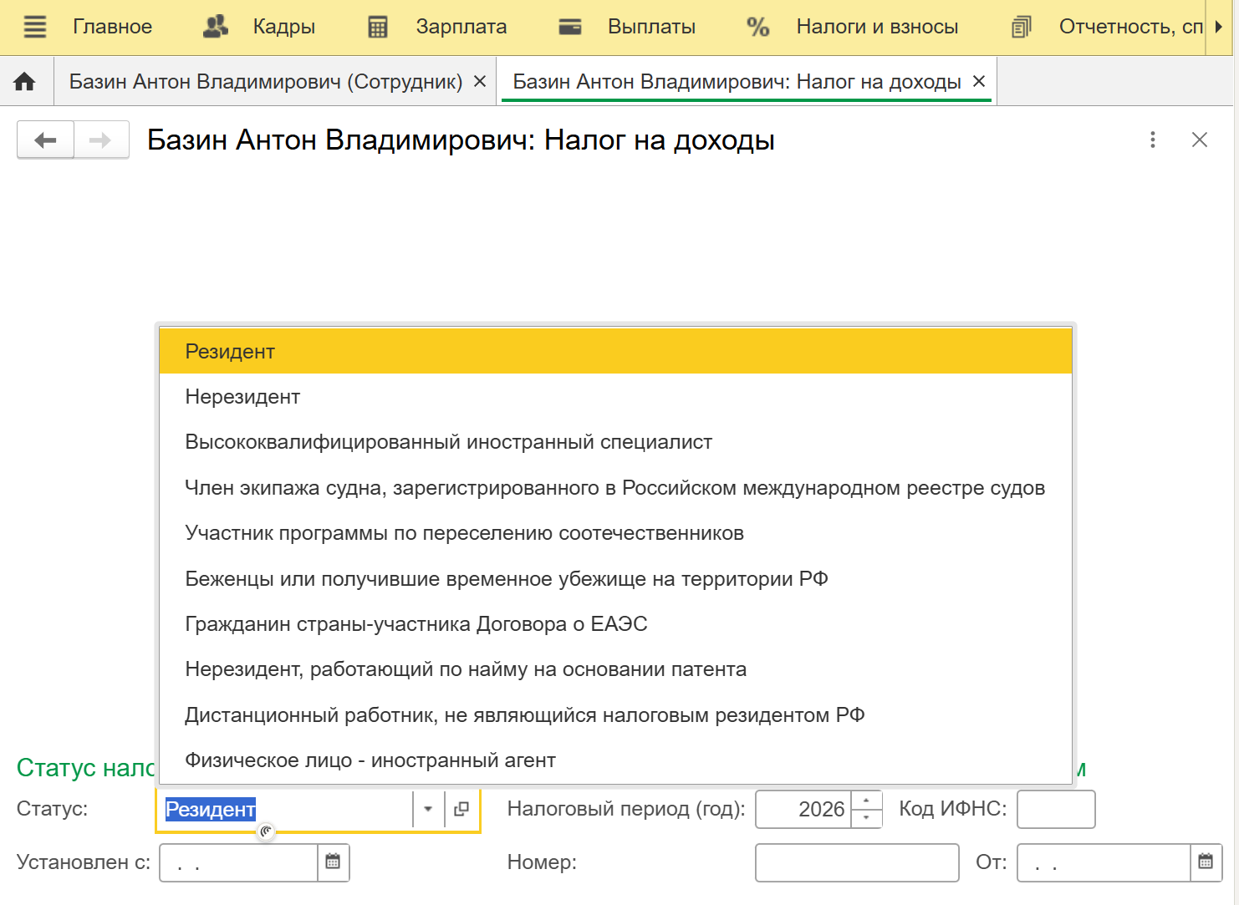Increase the tax period year
1239x905 pixels.
(x=866, y=800)
